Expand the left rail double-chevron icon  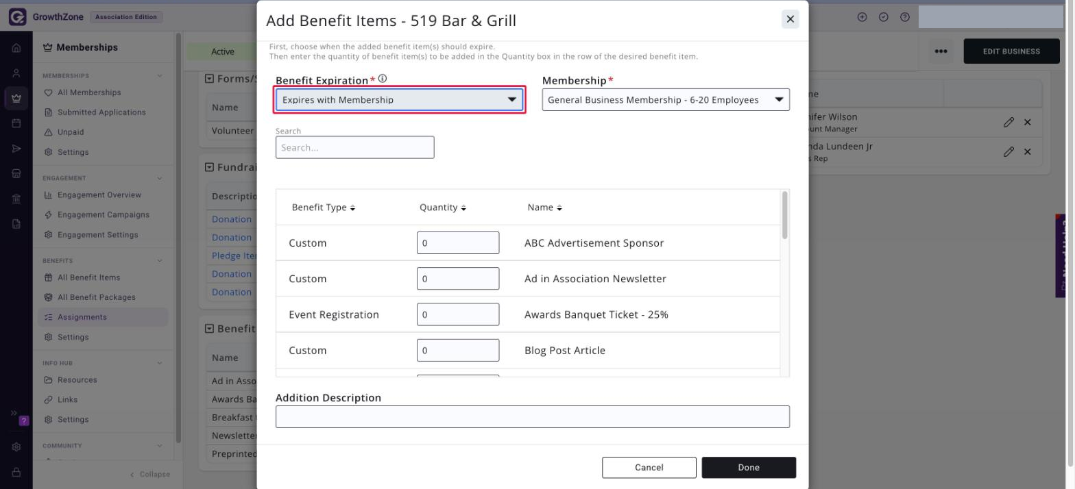tap(14, 413)
